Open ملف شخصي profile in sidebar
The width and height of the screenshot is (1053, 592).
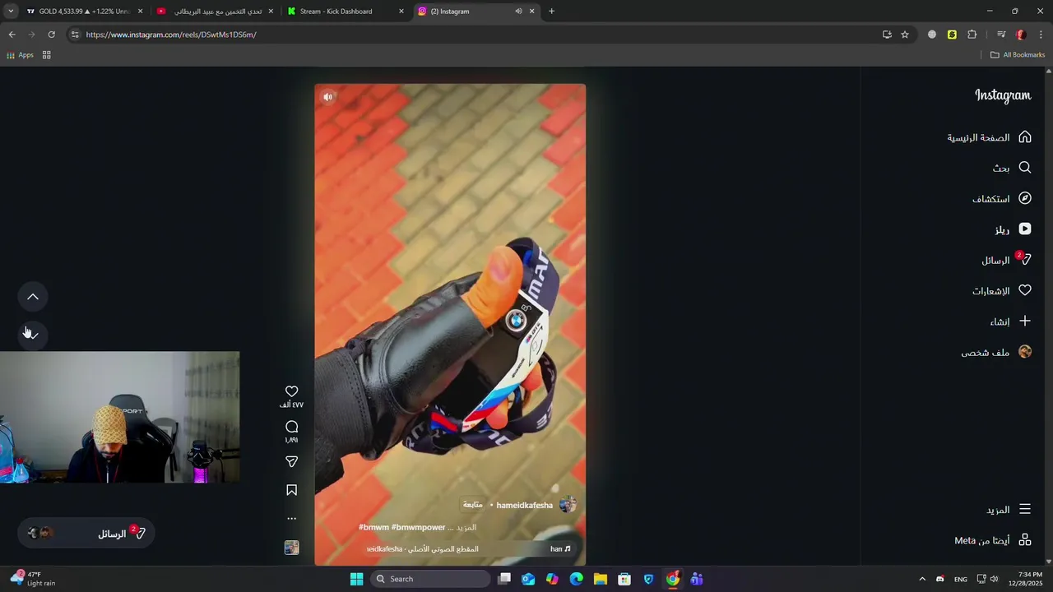pos(996,352)
